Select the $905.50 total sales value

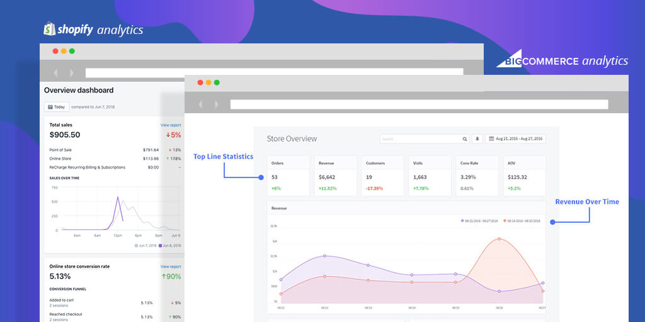(x=65, y=135)
